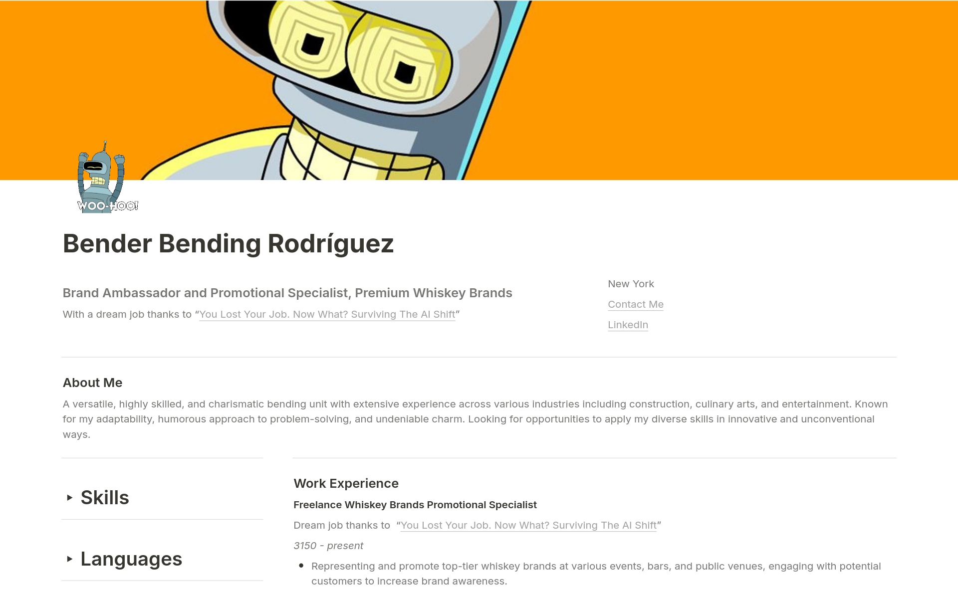Click the Freelance Whiskey Brands Promotional Specialist title
958x598 pixels.
[x=415, y=505]
